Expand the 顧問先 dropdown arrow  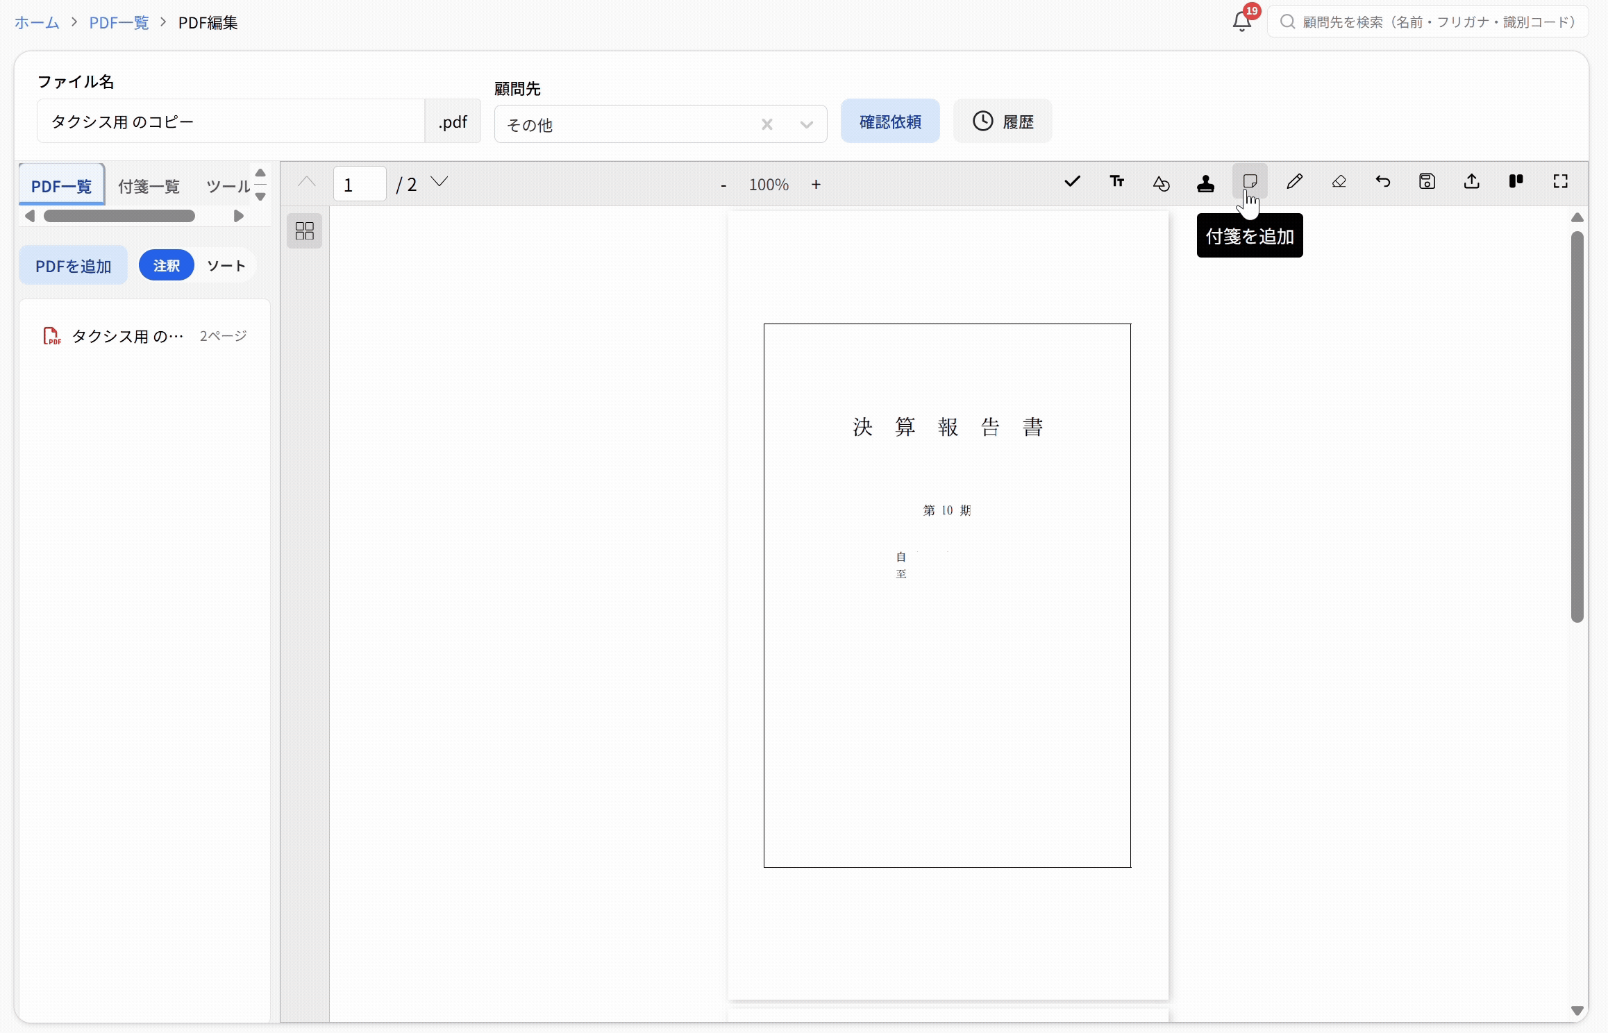[x=806, y=124]
